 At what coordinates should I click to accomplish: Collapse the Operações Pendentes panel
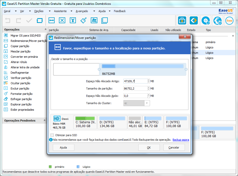[45, 121]
